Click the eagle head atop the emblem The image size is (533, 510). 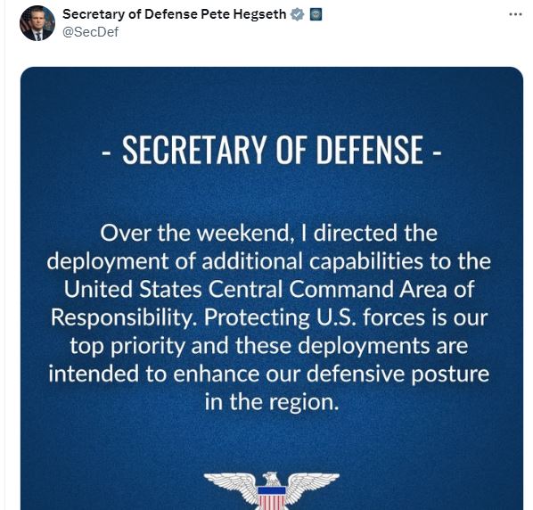(272, 479)
